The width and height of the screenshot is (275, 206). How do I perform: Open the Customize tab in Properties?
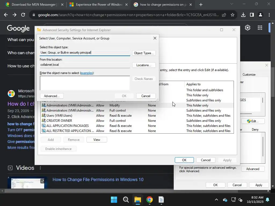tap(249, 75)
